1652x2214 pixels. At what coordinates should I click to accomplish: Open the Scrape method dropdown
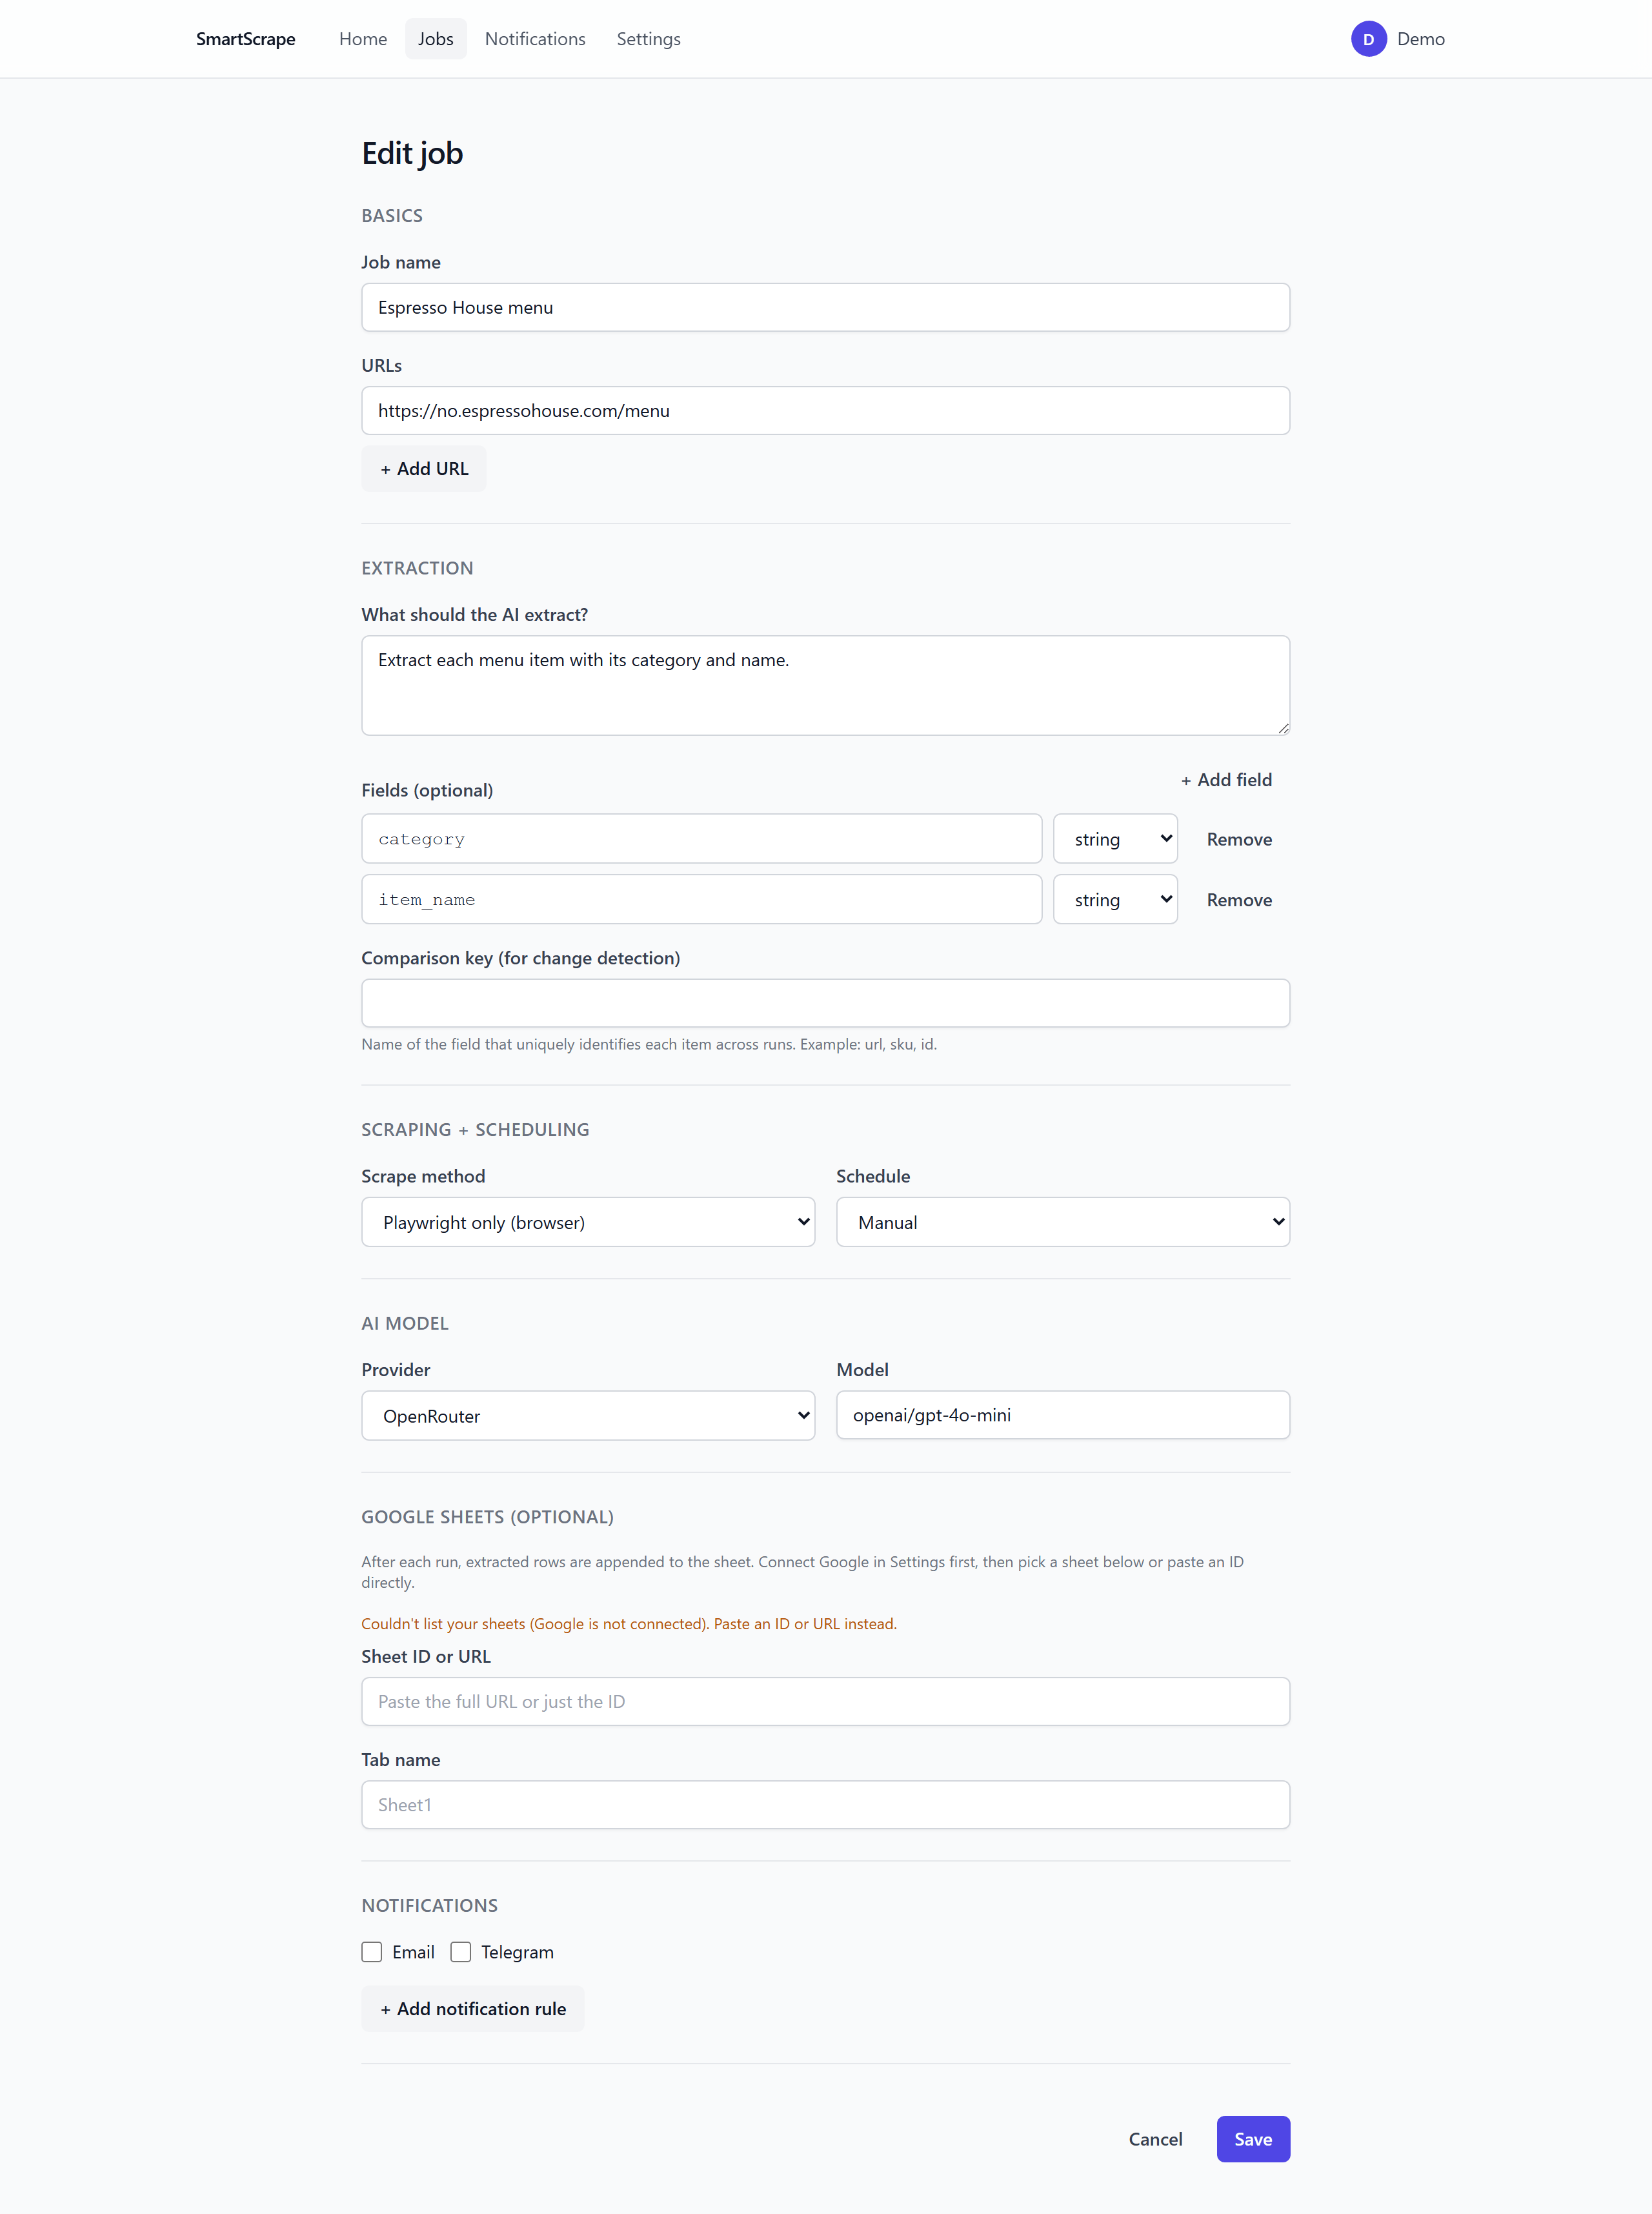[x=588, y=1222]
